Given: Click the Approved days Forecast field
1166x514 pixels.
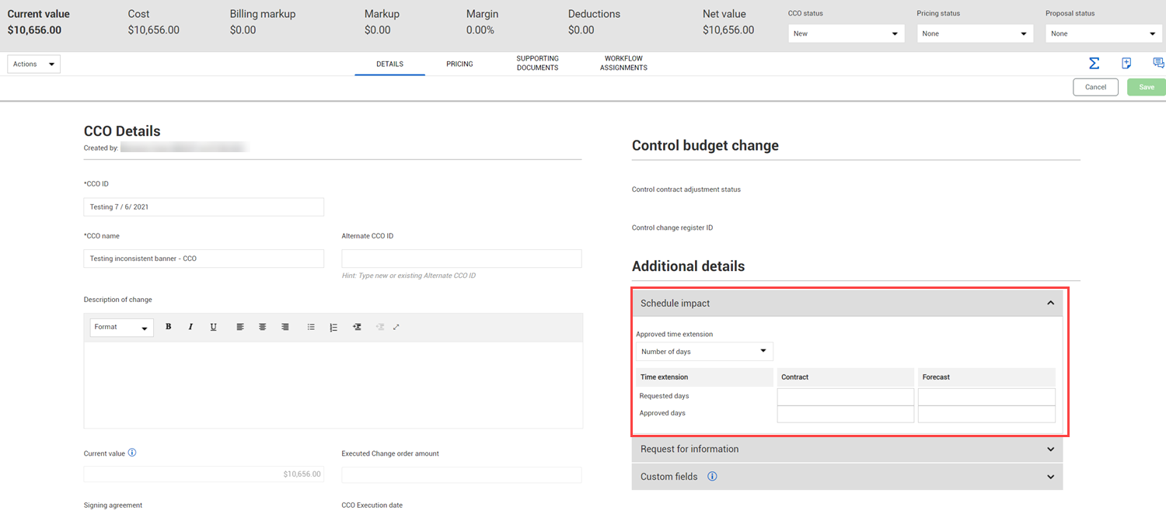Looking at the screenshot, I should coord(986,414).
